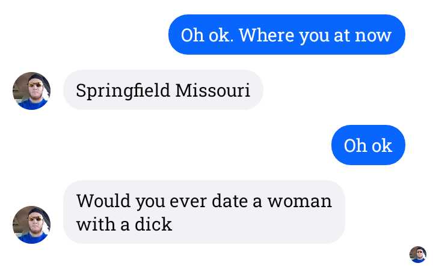
Task: Select the short 'Oh ok' sent bubble
Action: click(x=368, y=145)
